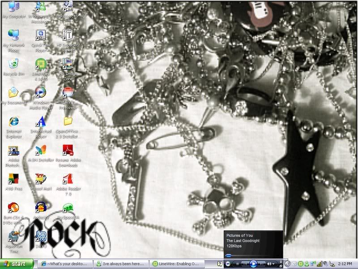The width and height of the screenshot is (358, 269).
Task: Skip to next track in media toolbar
Action: (x=262, y=264)
